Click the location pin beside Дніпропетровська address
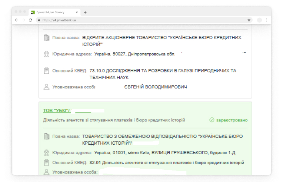The height and width of the screenshot is (182, 283). click(47, 54)
